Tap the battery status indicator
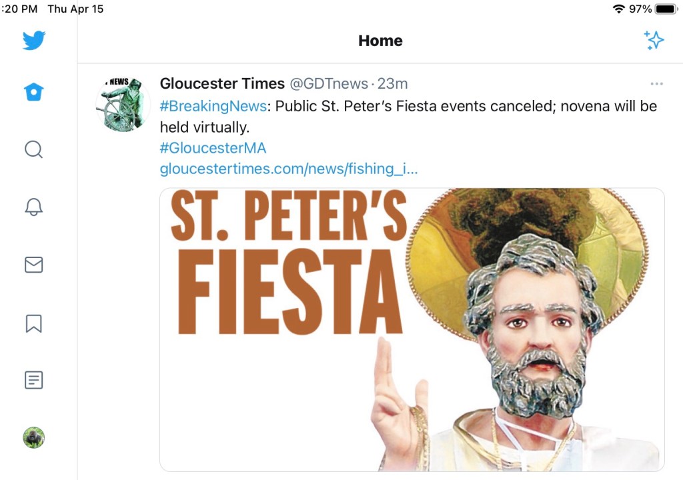 pyautogui.click(x=666, y=9)
